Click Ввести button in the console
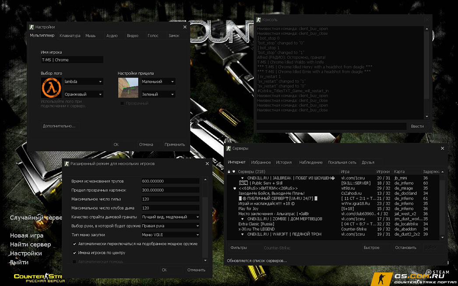458x286 pixels. click(417, 126)
